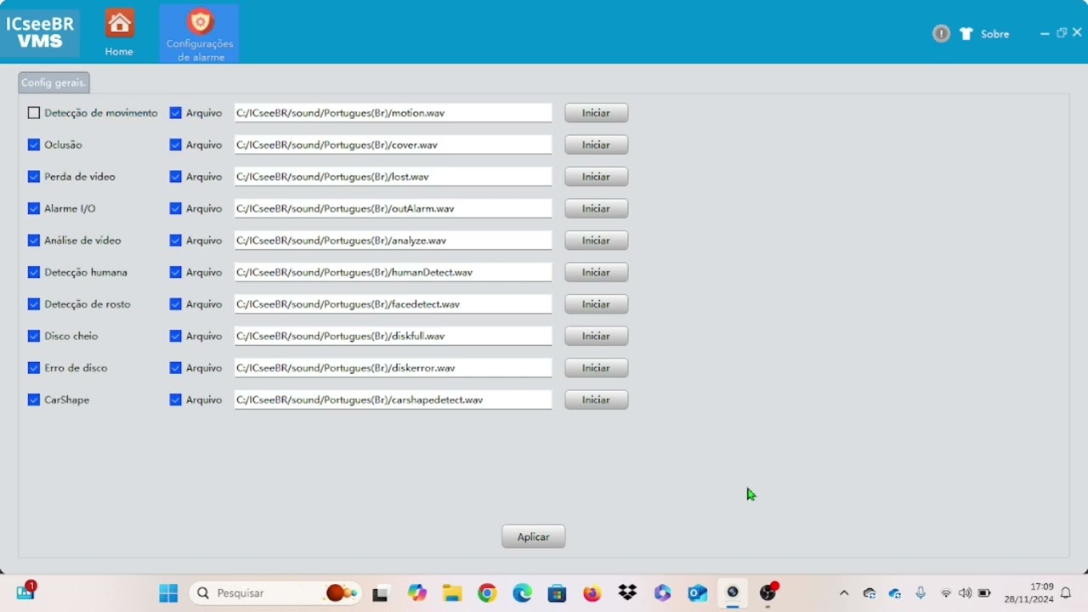Launch Microsoft Edge from taskbar
Image resolution: width=1088 pixels, height=612 pixels.
(522, 593)
